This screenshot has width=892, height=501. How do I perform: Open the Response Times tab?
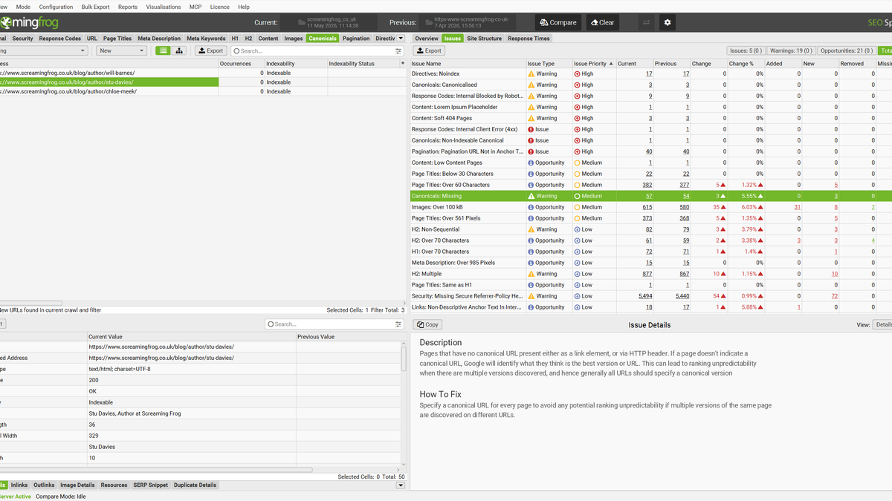tap(529, 39)
